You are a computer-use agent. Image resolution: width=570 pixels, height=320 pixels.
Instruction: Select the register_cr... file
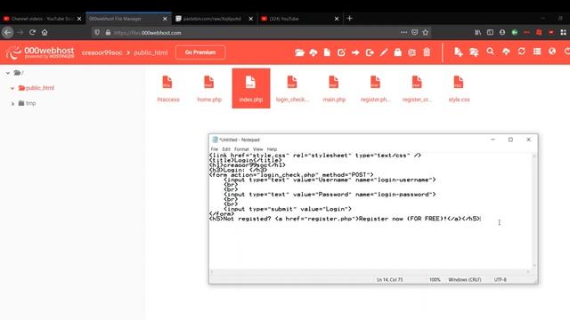coord(418,89)
